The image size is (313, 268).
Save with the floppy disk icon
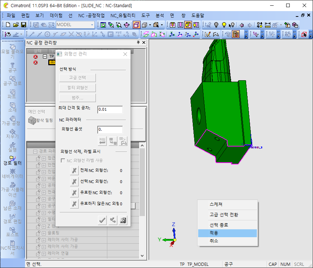pyautogui.click(x=24, y=25)
